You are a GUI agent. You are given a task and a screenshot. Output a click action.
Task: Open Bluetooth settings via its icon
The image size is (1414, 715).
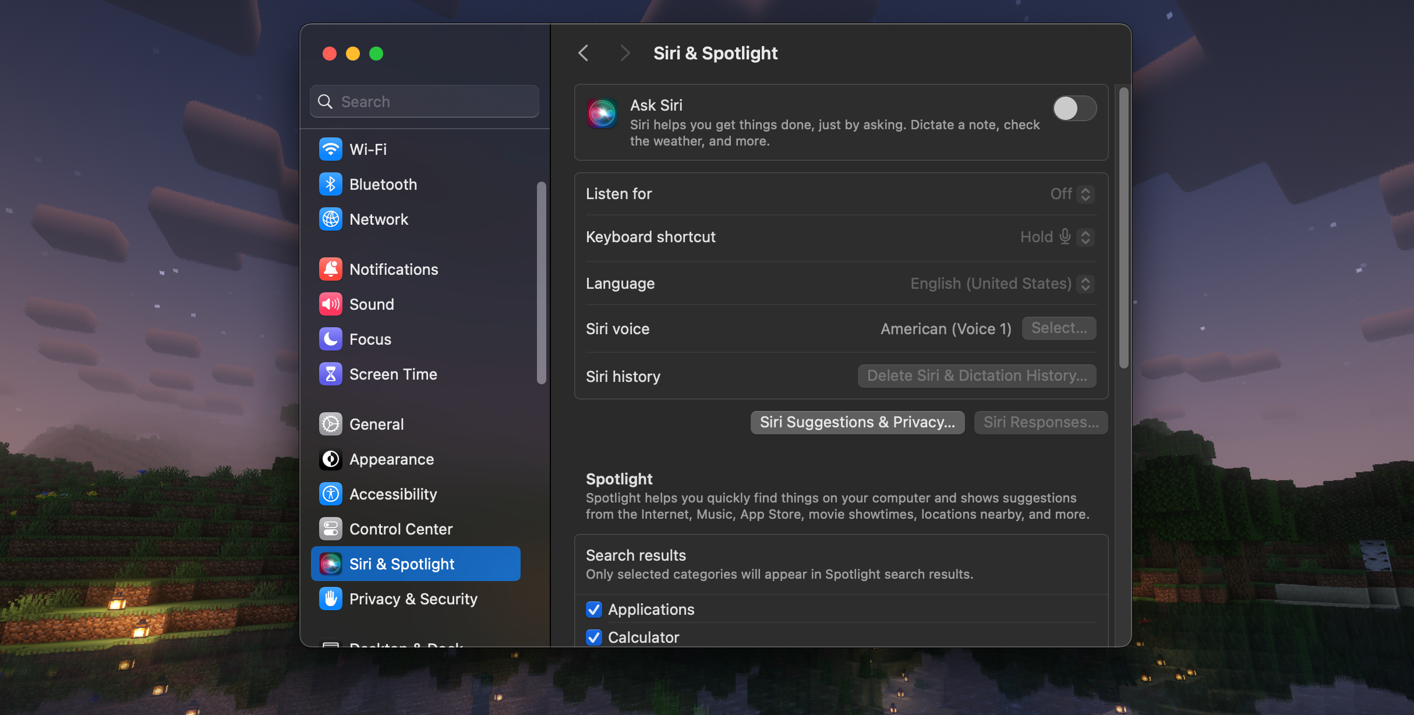click(330, 184)
